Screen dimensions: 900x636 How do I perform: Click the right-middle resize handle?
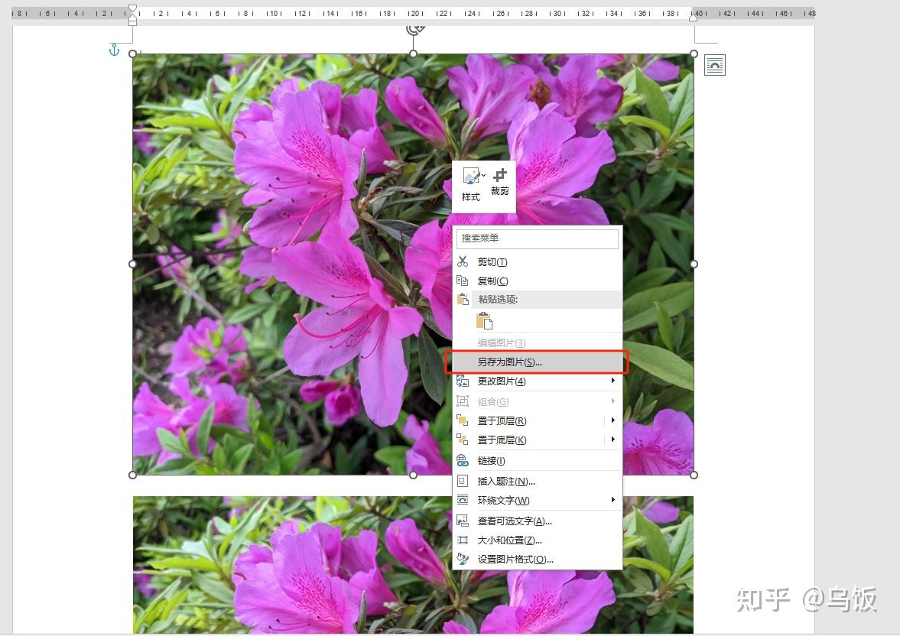(x=694, y=264)
